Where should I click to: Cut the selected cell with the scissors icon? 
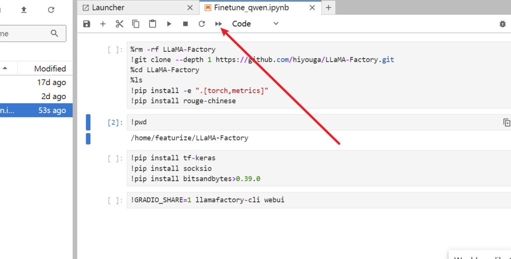pyautogui.click(x=119, y=24)
